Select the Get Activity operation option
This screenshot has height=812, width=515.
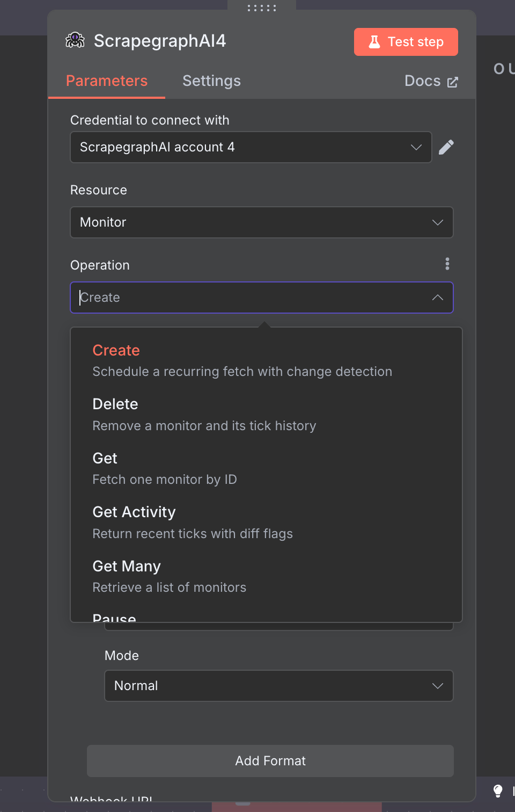click(266, 523)
